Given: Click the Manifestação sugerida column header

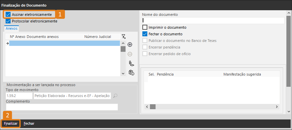Looking at the screenshot, I should pyautogui.click(x=242, y=74).
